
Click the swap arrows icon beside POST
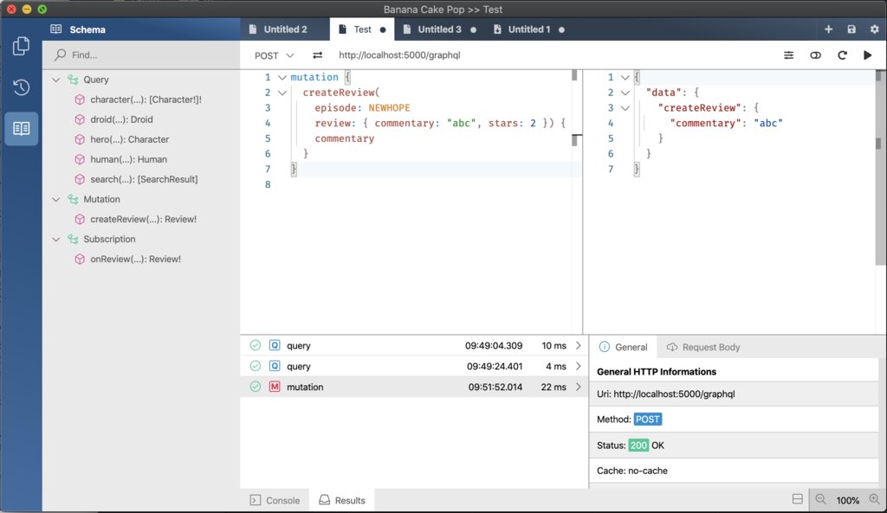coord(317,55)
